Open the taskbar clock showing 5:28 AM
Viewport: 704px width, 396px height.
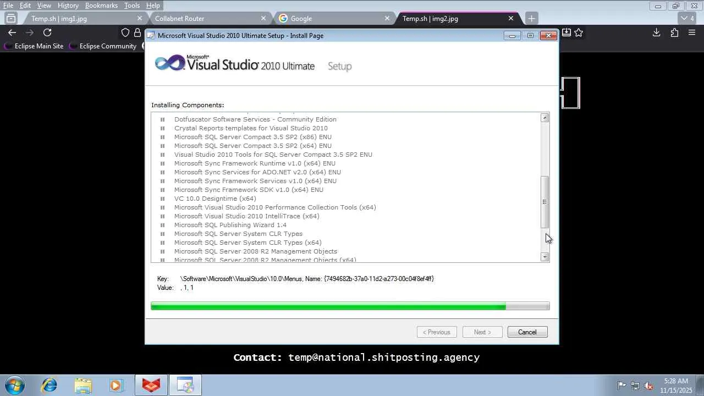676,386
